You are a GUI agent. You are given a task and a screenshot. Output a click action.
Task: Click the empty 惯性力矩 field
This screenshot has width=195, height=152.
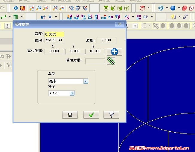95,61
